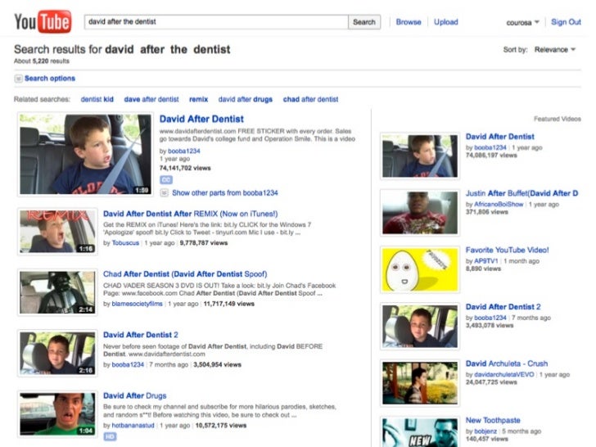596x447 pixels.
Task: Open David After Dentist After REMIX title
Action: tap(191, 214)
